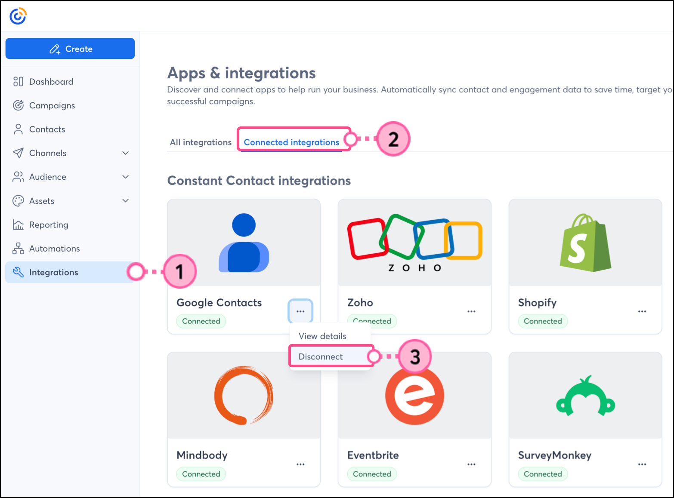The image size is (674, 498).
Task: Select the Connected integrations tab
Action: click(291, 142)
